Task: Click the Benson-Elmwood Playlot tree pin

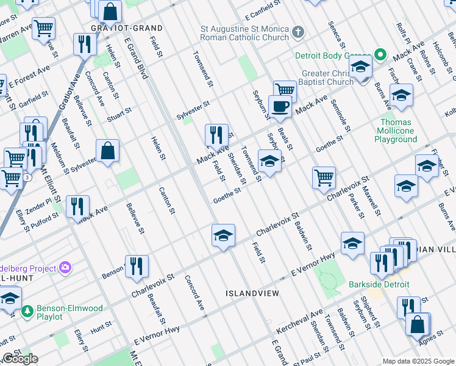Action: coord(27,312)
